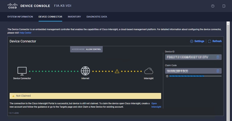Click the warning triangle on connection line
The height and width of the screenshot is (121, 232).
(x=117, y=71)
